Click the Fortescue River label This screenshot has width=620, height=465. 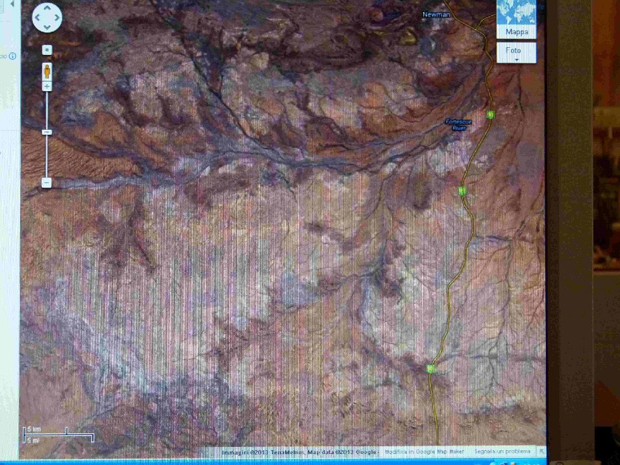point(459,125)
